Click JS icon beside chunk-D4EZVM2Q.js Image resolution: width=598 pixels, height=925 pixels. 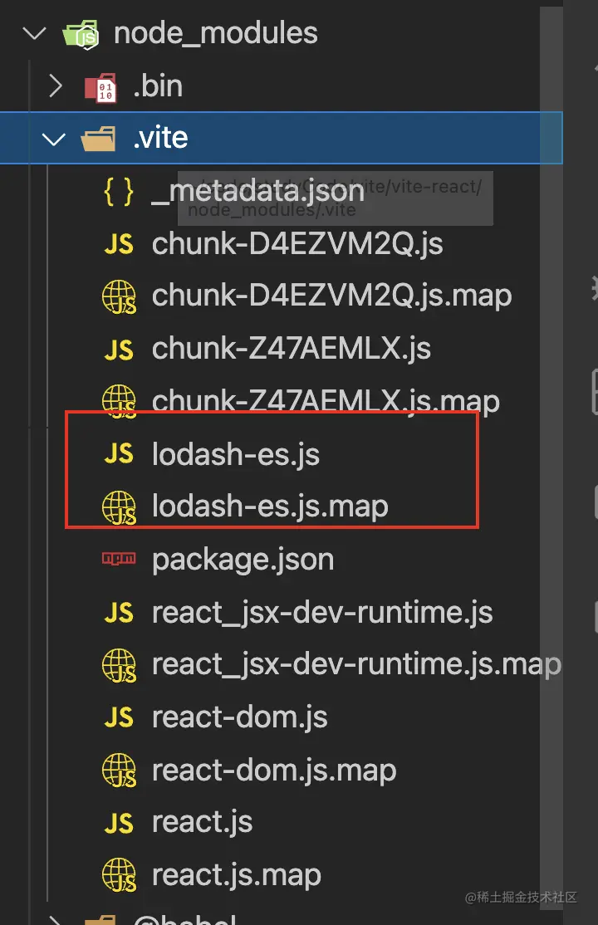tap(119, 244)
